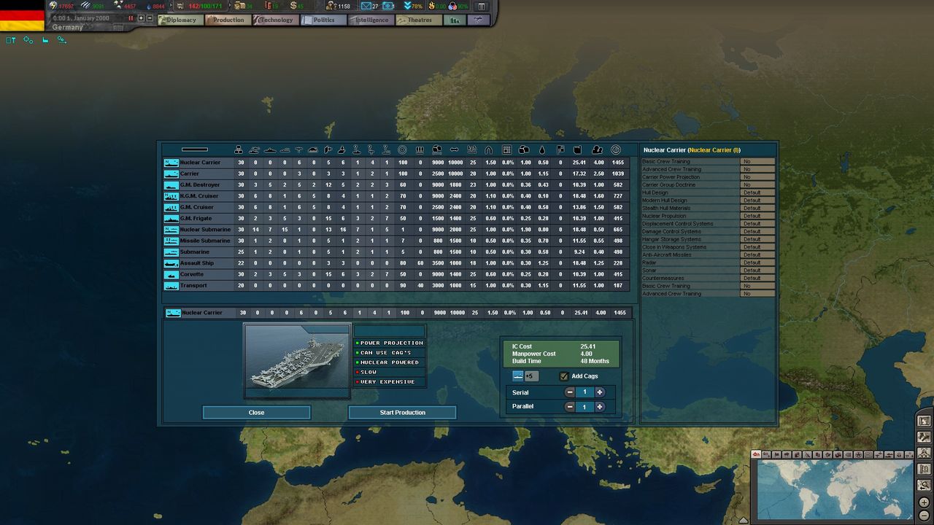This screenshot has width=934, height=525.
Task: Select the red terrain map mode tab
Action: [x=756, y=454]
